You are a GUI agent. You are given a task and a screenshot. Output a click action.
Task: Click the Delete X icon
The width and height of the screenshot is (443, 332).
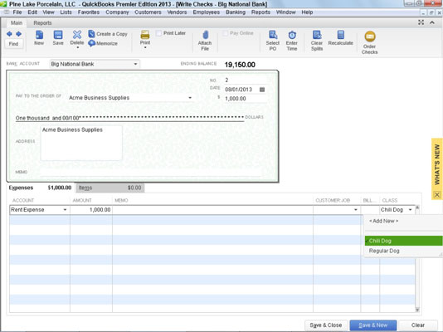point(77,35)
